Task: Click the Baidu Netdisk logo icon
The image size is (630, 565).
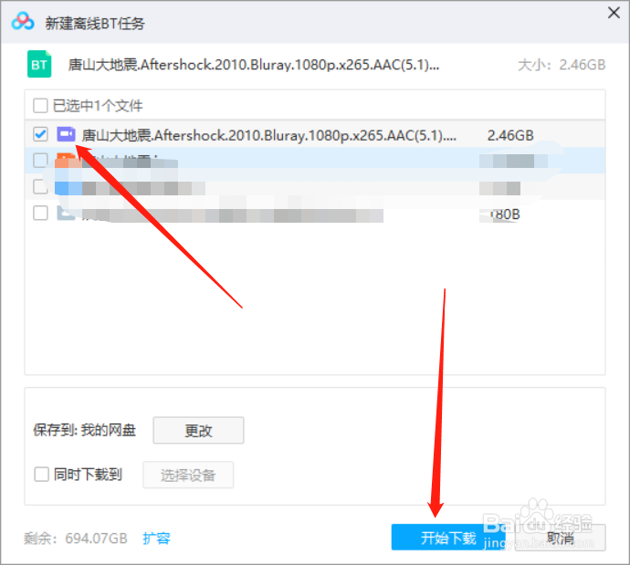Action: coord(23,22)
